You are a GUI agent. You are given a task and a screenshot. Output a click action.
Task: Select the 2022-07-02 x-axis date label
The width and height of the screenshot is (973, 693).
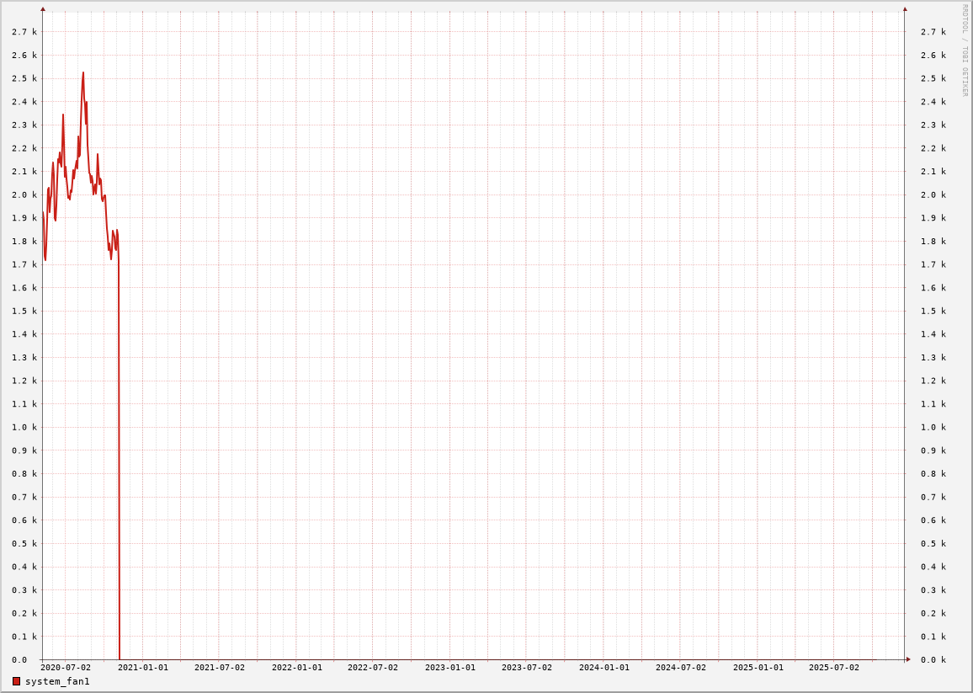tap(373, 668)
